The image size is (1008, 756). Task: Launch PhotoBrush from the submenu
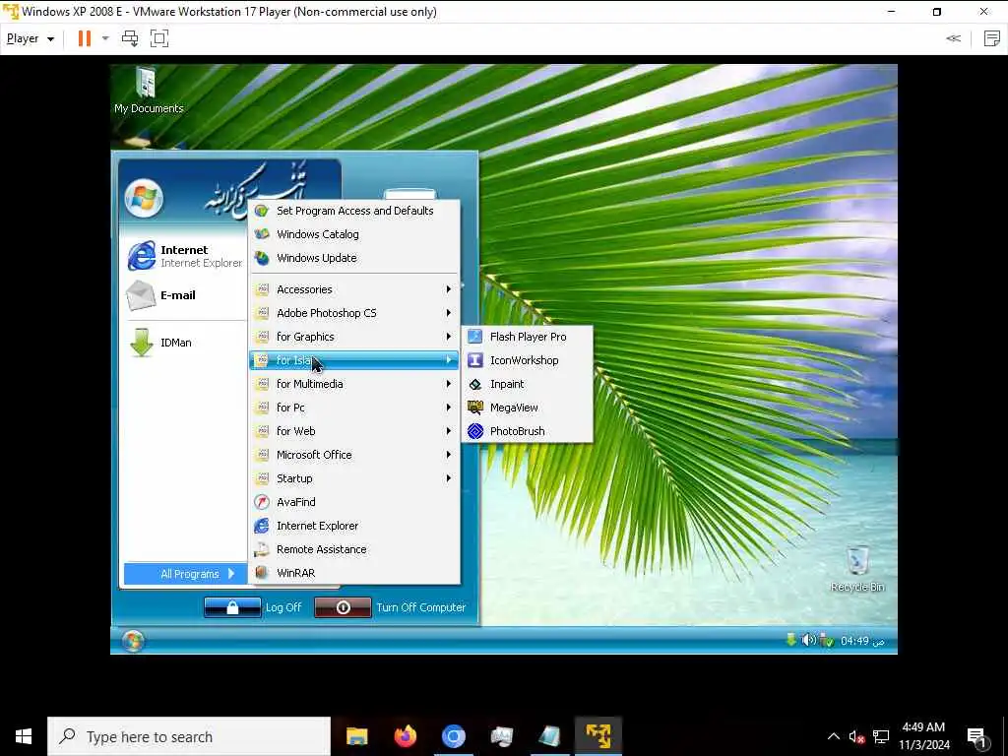(528, 431)
